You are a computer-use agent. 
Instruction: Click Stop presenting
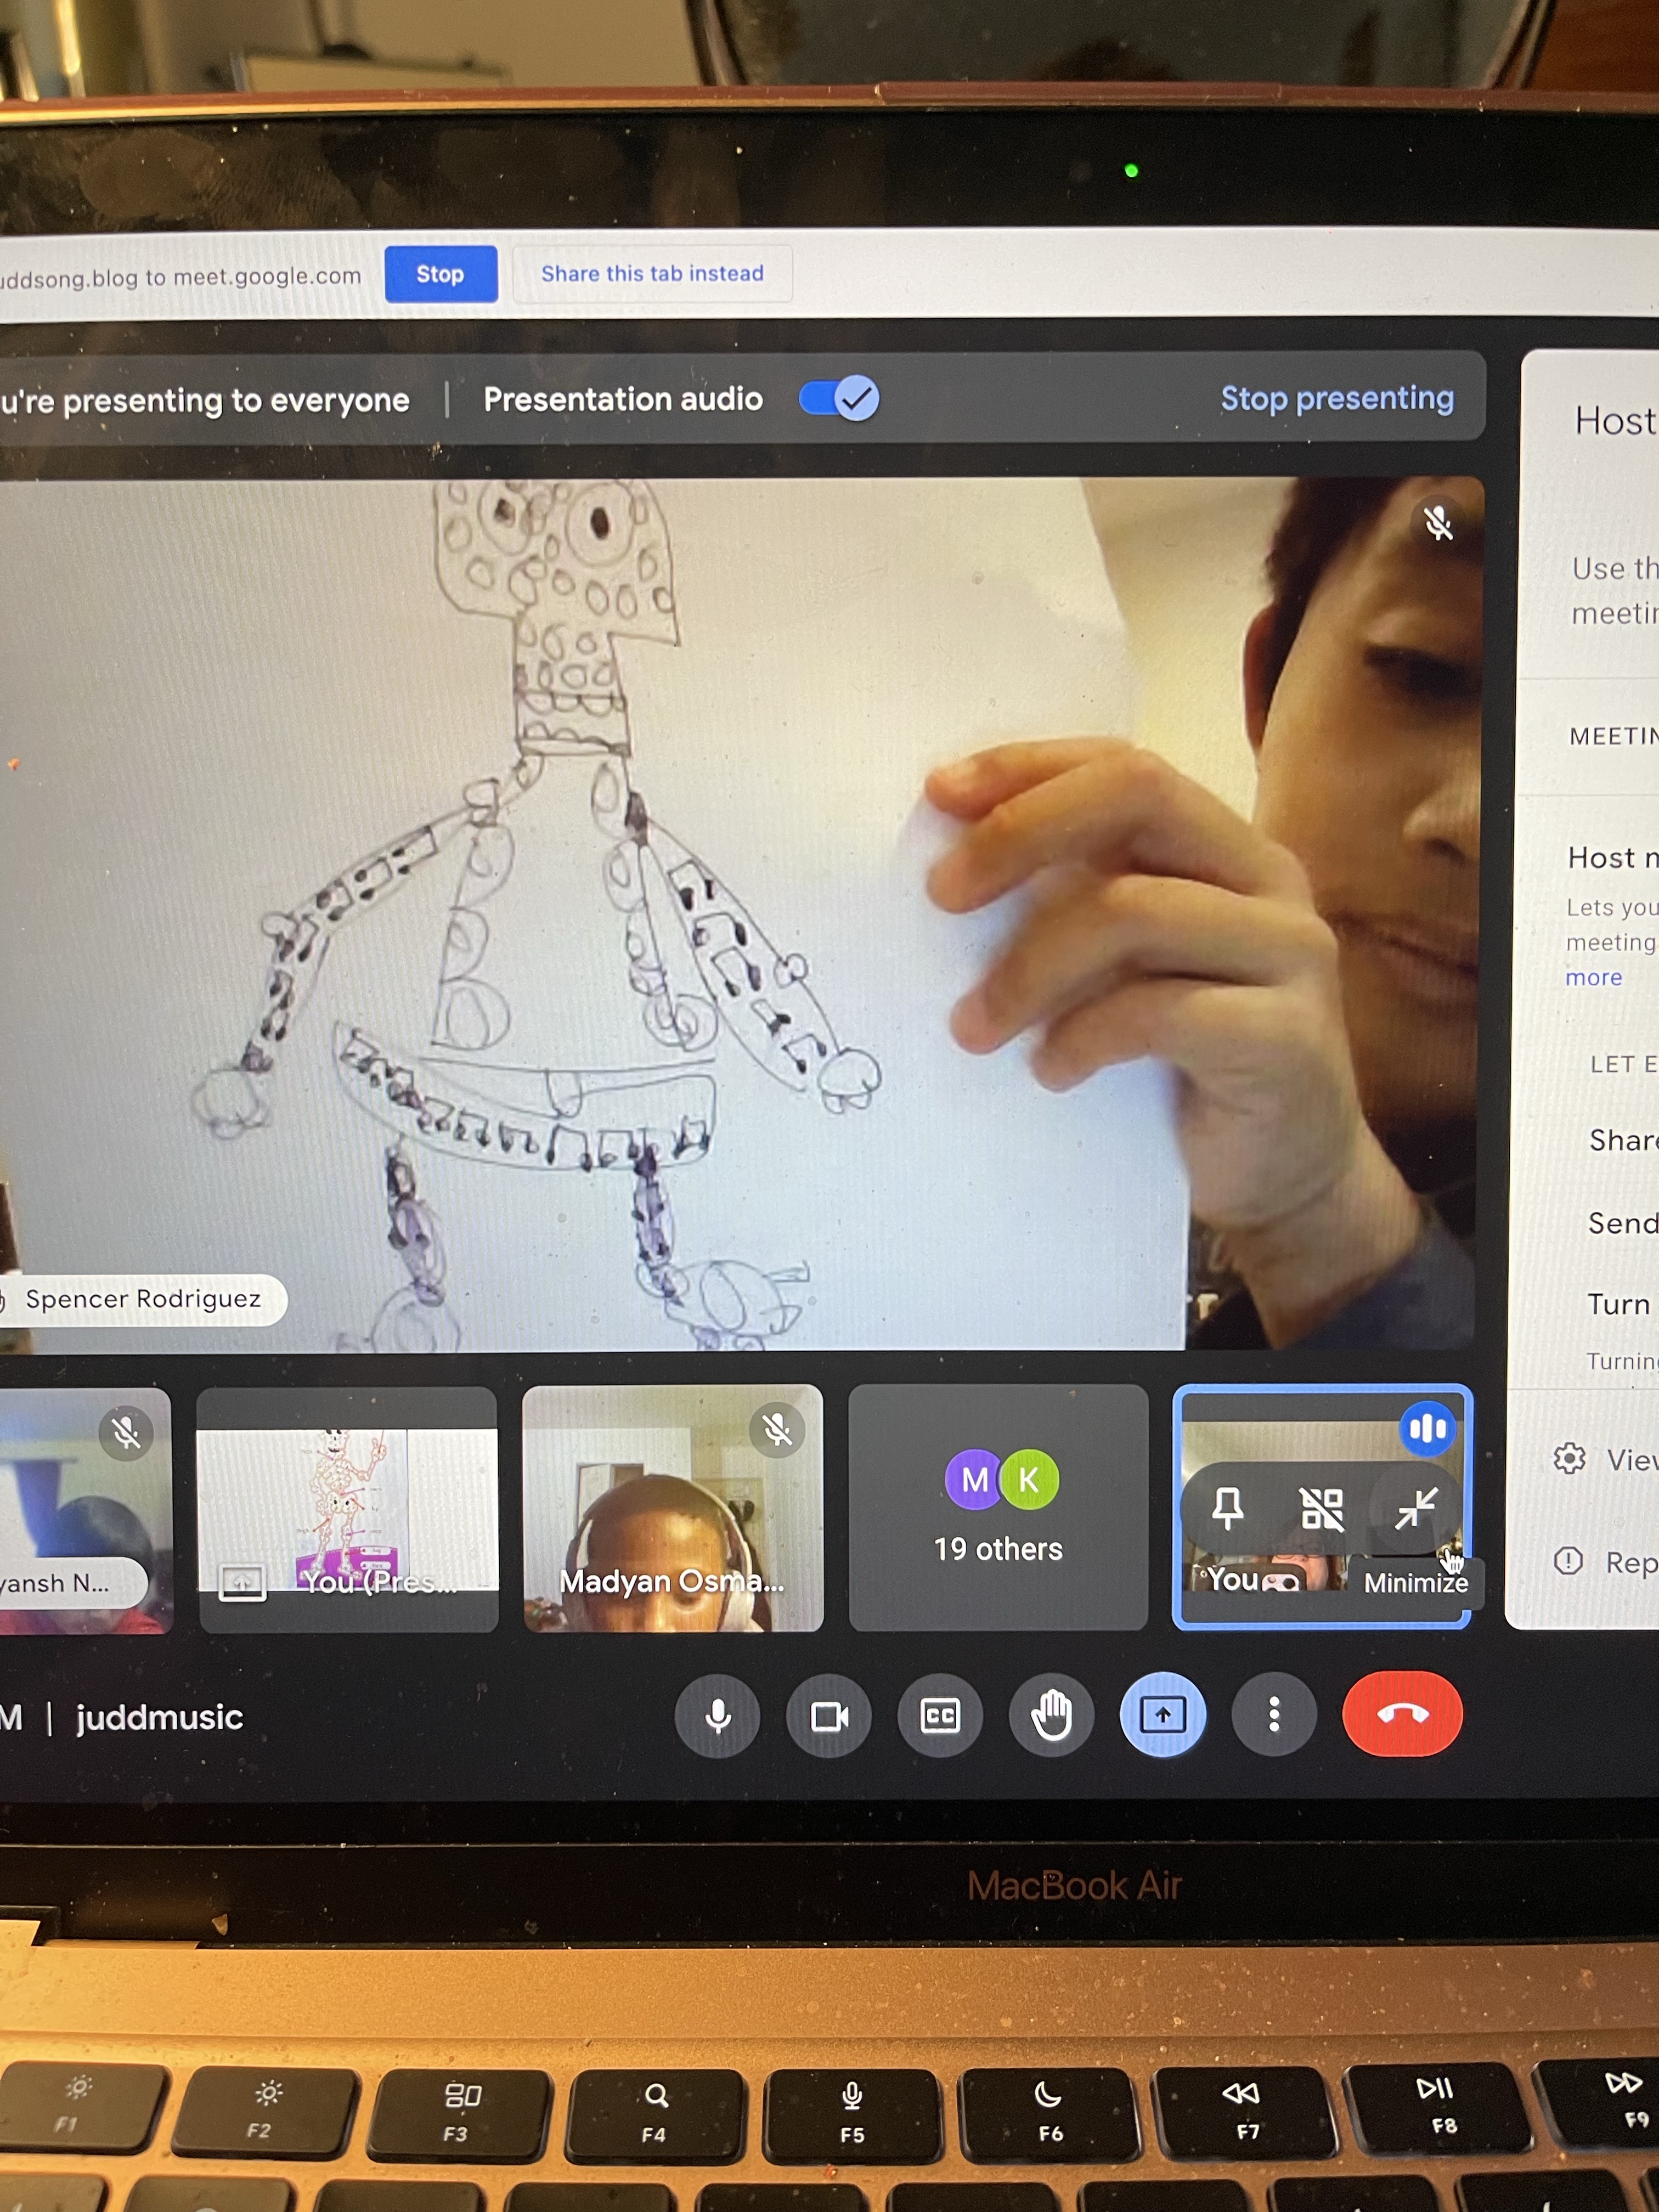(x=1336, y=399)
